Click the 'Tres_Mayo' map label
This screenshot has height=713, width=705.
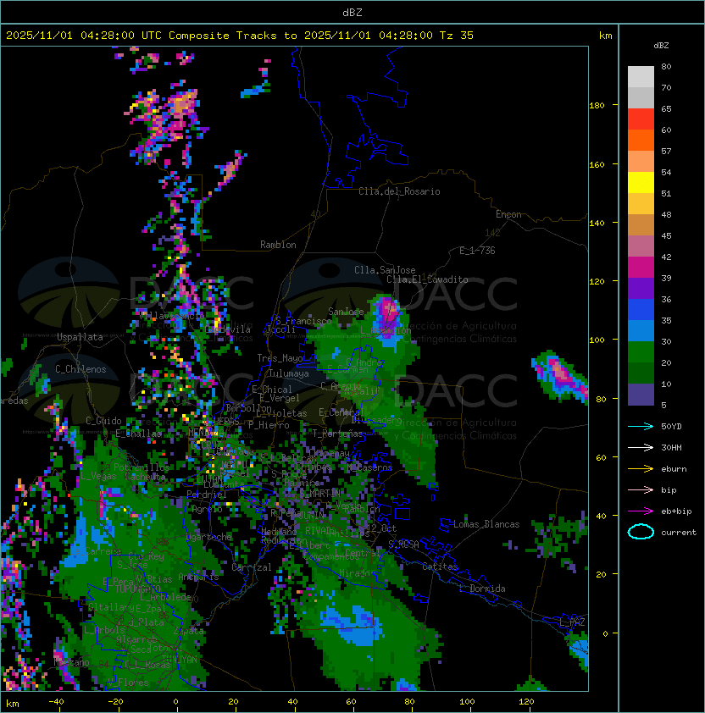(280, 358)
